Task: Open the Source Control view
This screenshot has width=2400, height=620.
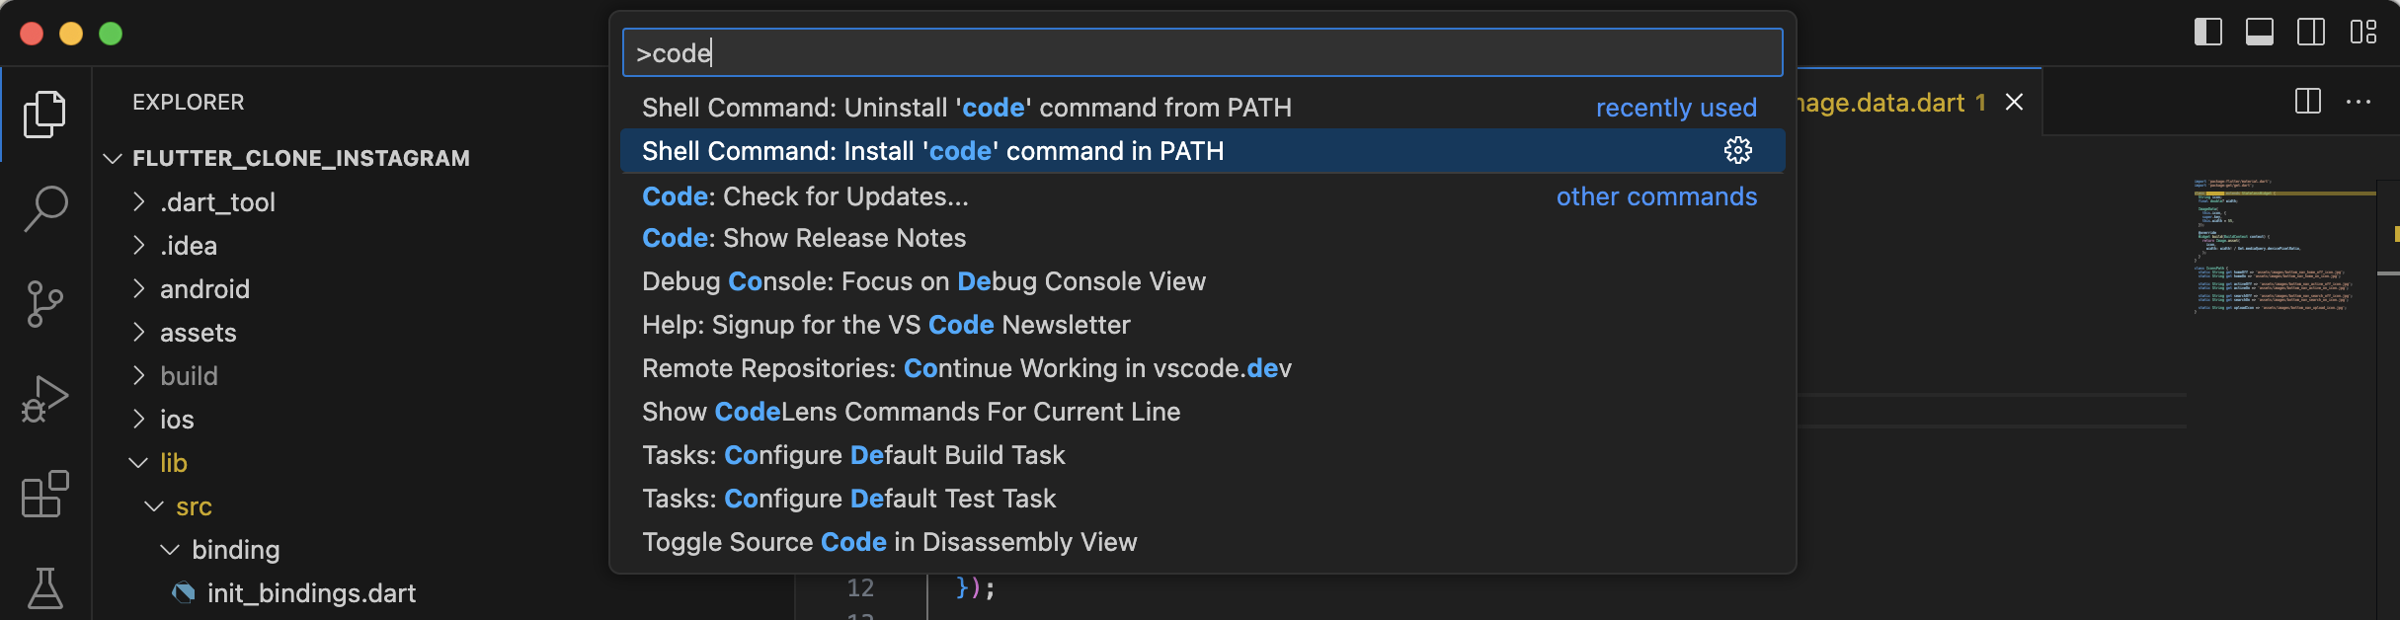Action: [x=44, y=304]
